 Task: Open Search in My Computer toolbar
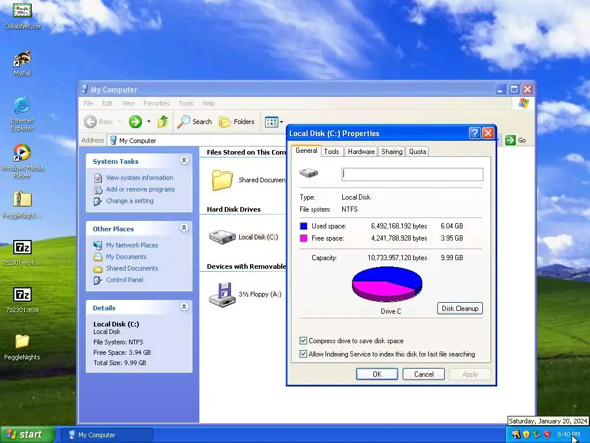click(x=195, y=122)
